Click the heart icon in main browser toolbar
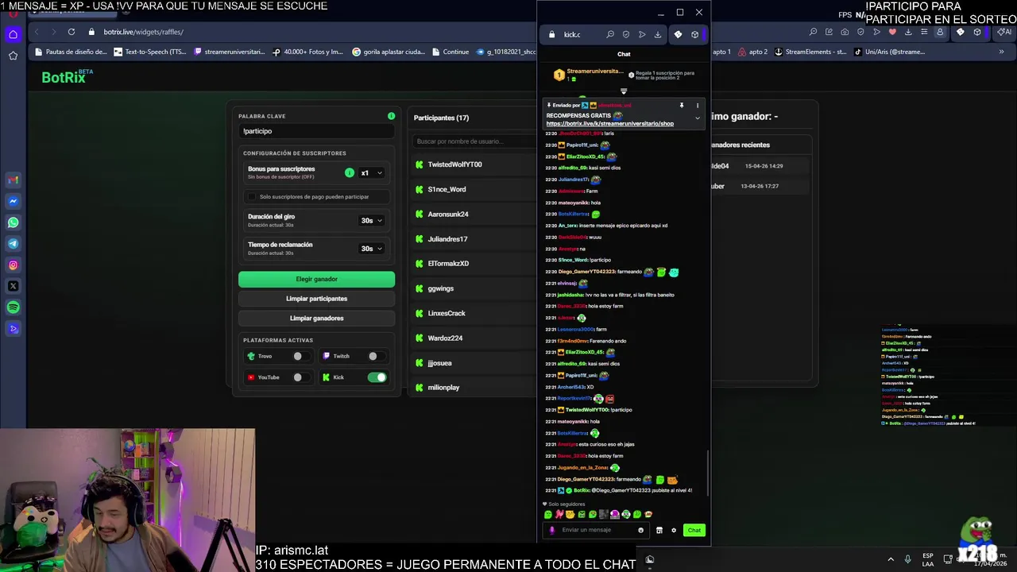Image resolution: width=1017 pixels, height=572 pixels. click(892, 32)
